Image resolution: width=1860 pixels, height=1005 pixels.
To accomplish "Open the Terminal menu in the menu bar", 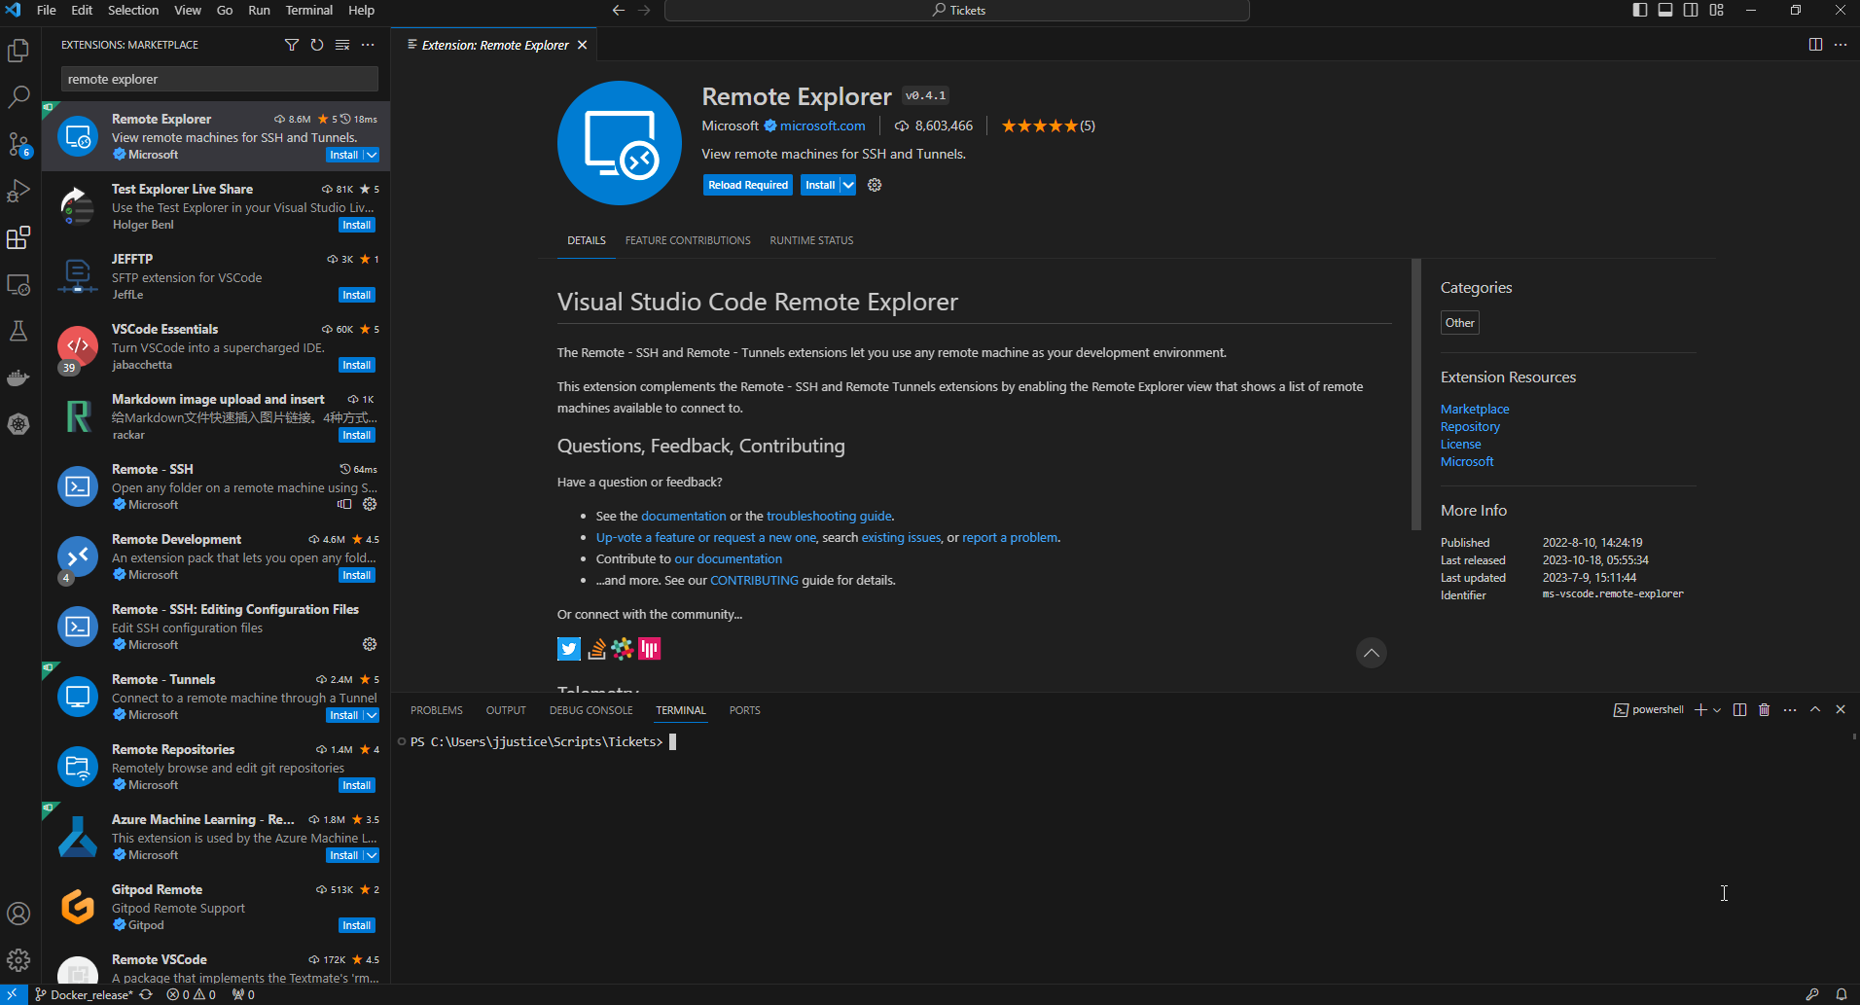I will pyautogui.click(x=308, y=10).
